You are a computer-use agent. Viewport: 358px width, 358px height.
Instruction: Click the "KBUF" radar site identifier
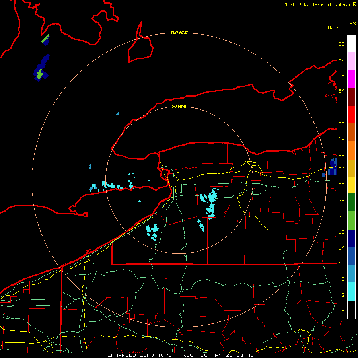(x=189, y=355)
